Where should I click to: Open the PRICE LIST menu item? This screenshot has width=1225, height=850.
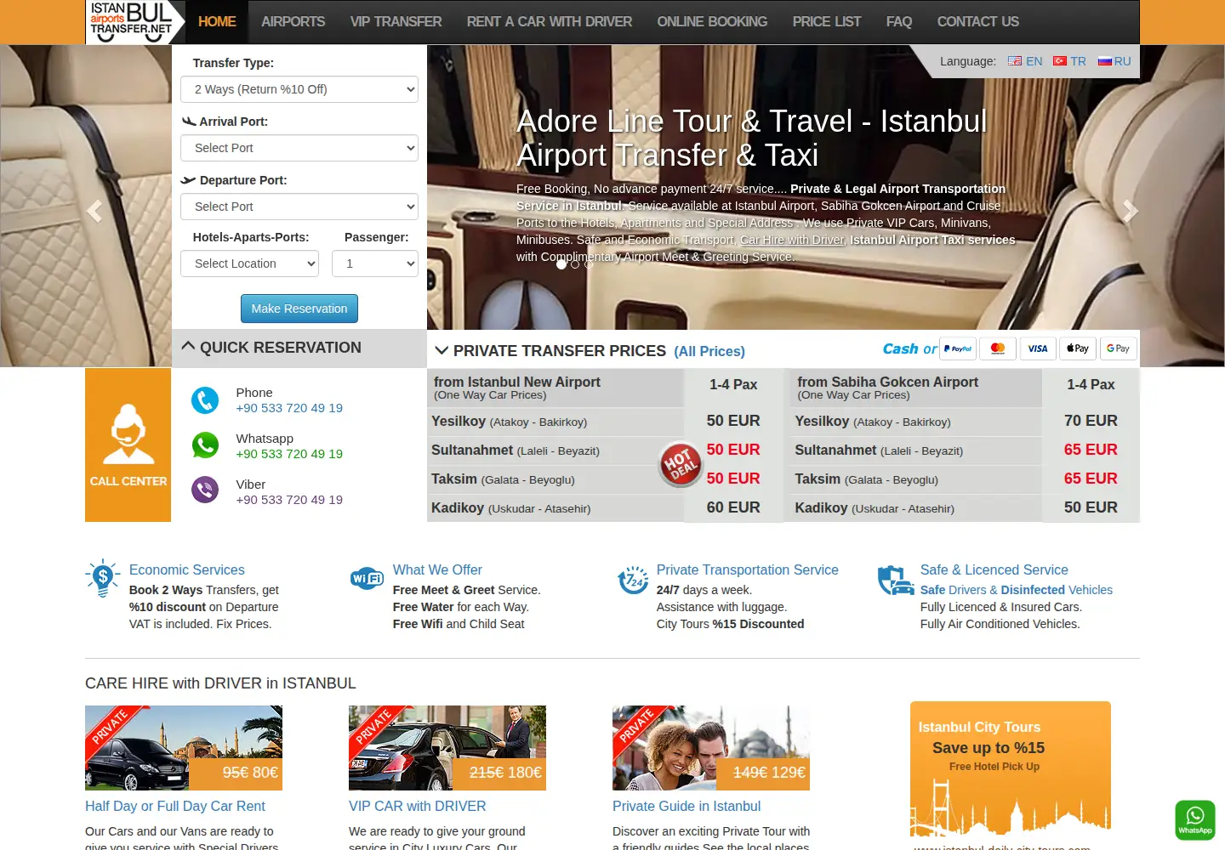coord(827,22)
